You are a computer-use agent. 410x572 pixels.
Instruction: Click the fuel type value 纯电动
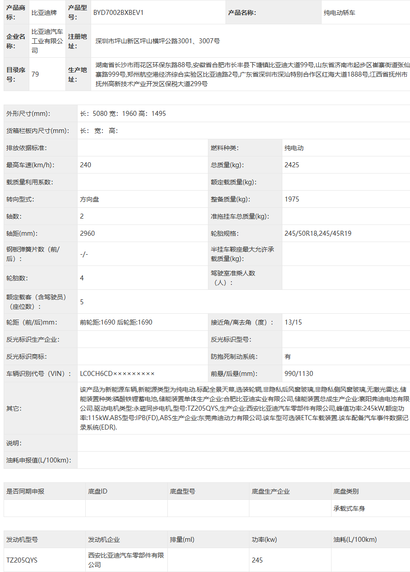pyautogui.click(x=294, y=148)
